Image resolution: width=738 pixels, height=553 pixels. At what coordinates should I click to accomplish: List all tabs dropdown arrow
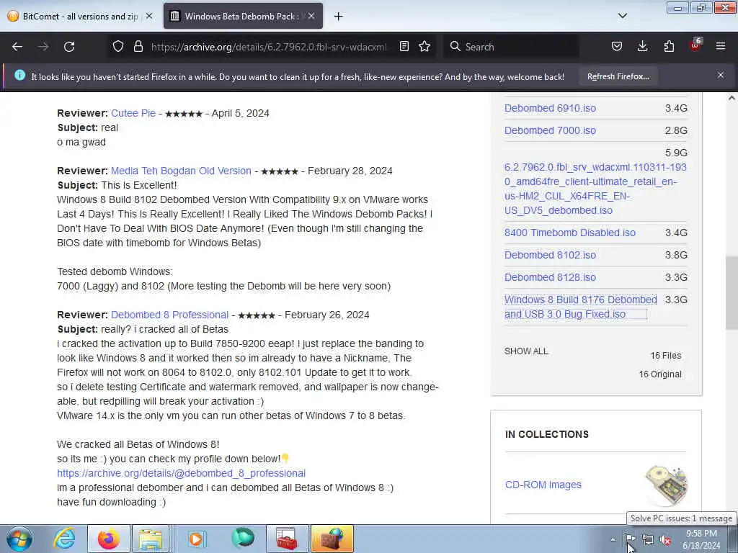coord(623,16)
